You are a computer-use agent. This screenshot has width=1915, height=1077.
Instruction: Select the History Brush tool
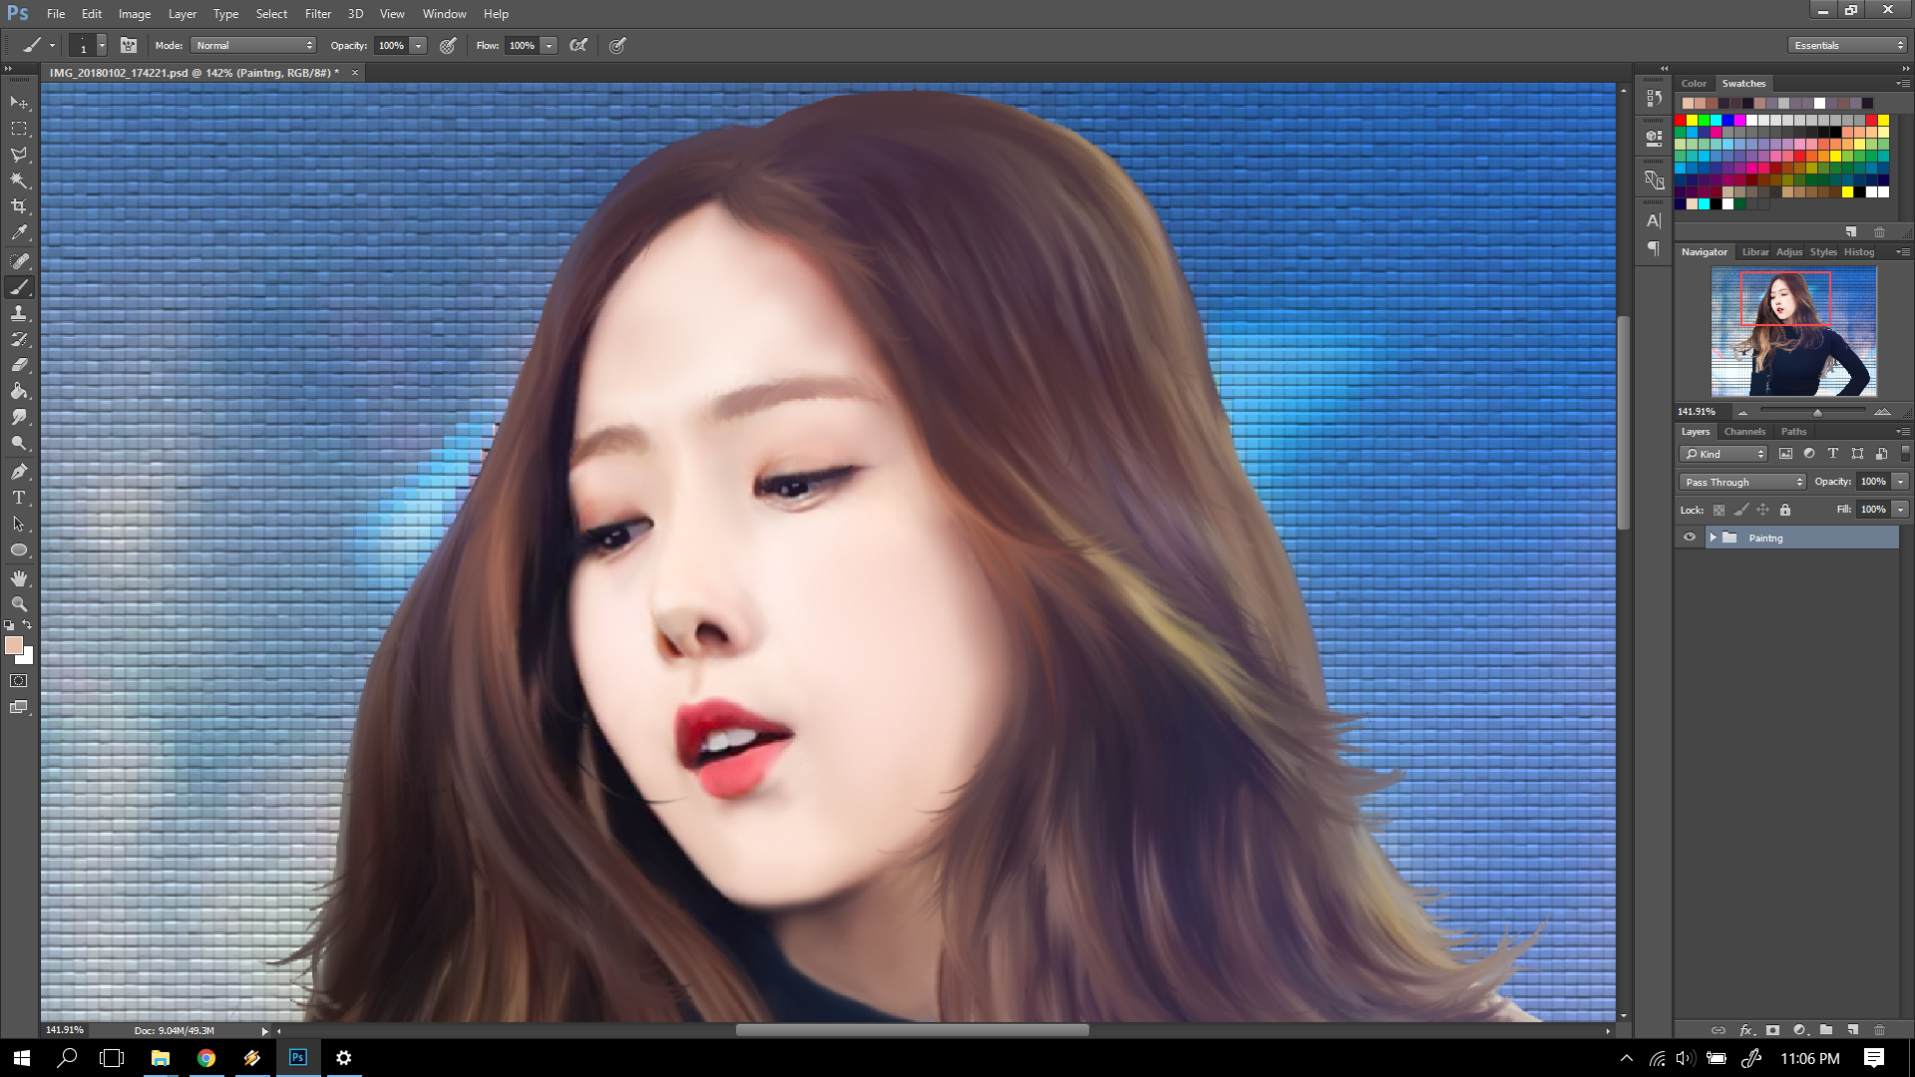(19, 339)
